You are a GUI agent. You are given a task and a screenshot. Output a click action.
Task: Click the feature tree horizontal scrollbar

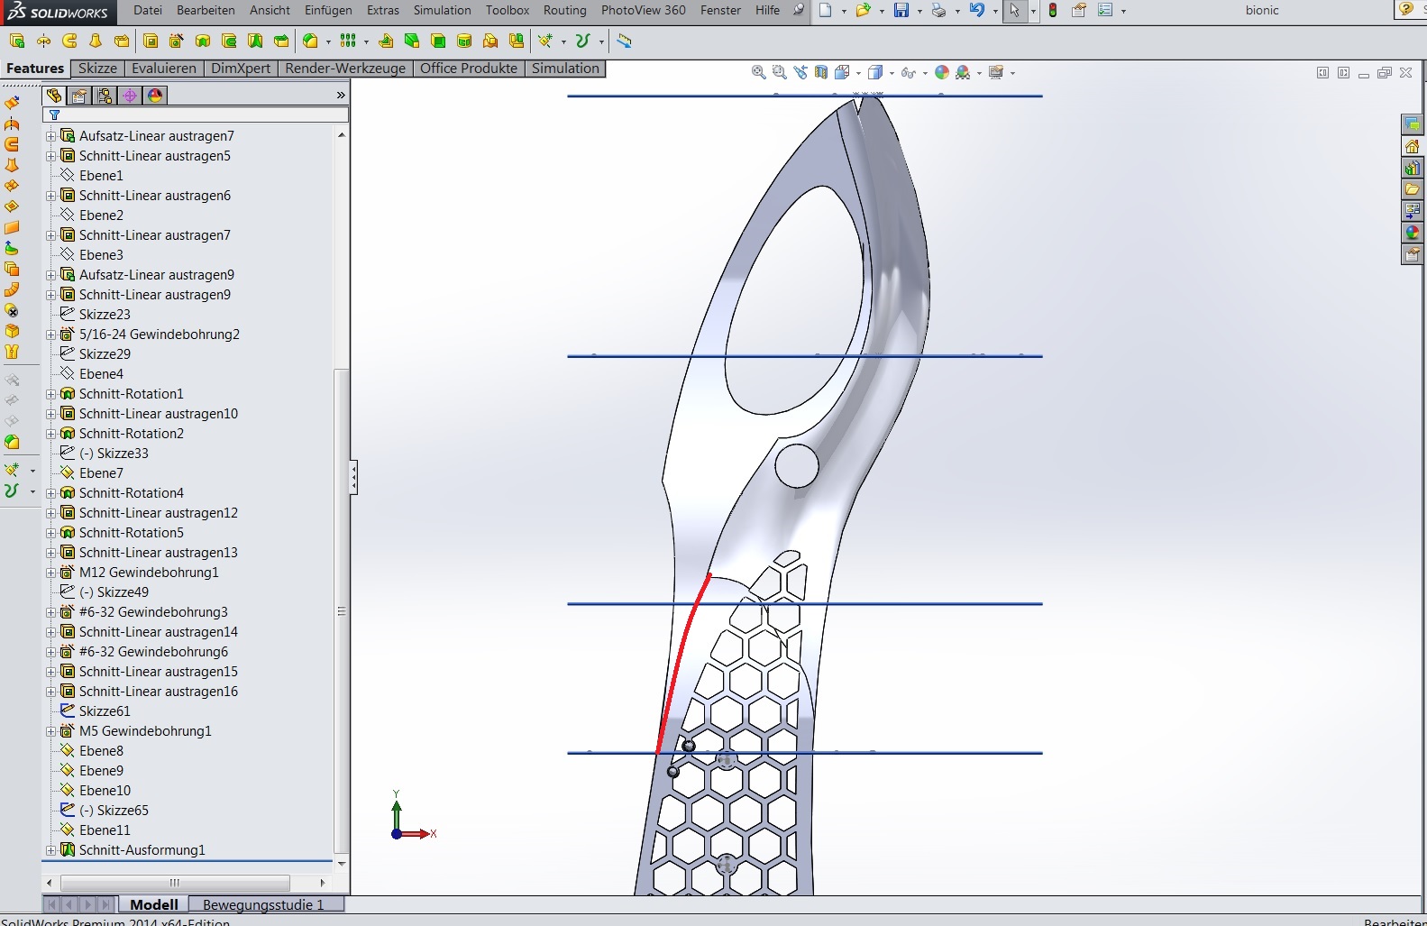174,883
